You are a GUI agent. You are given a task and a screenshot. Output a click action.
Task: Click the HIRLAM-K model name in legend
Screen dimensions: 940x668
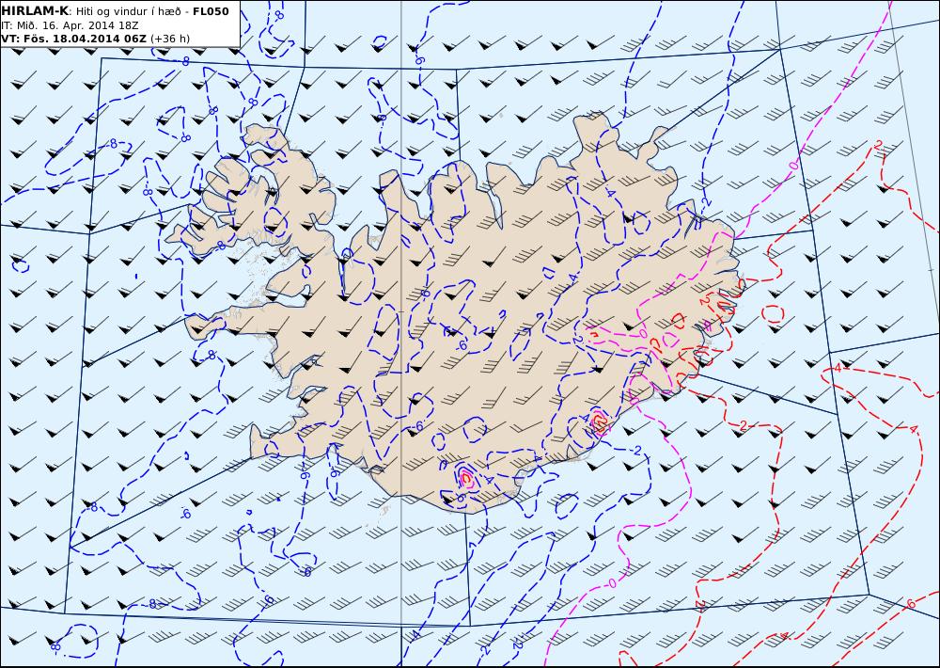click(36, 11)
